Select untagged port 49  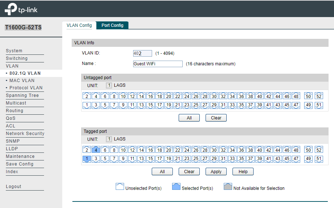click(x=308, y=105)
